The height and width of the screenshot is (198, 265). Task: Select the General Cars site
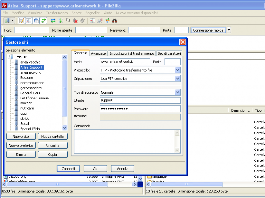coord(30,93)
